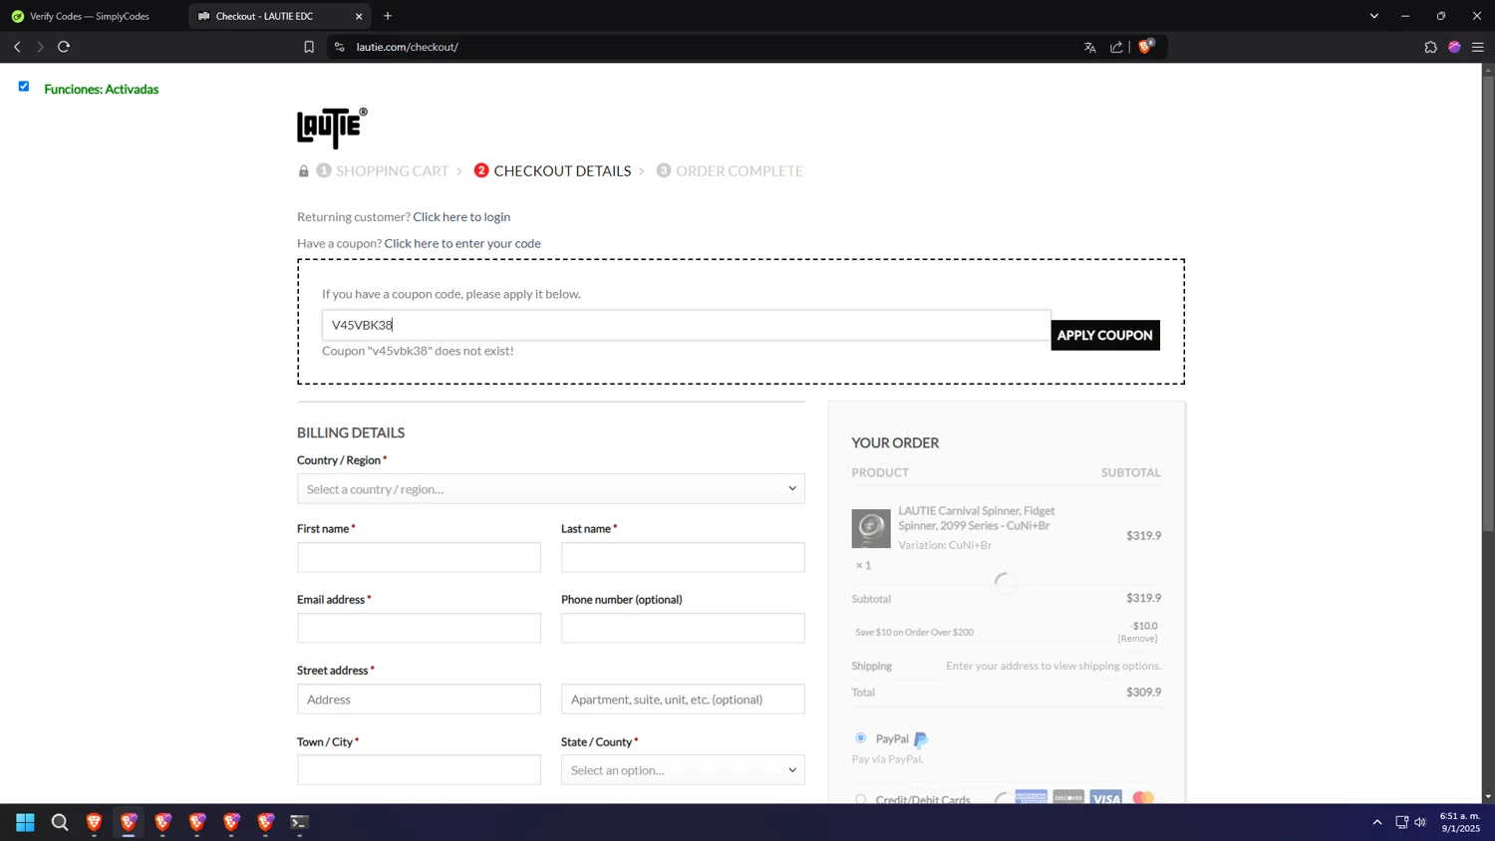This screenshot has height=841, width=1495.
Task: Select the PayPal payment radio button
Action: tap(860, 738)
